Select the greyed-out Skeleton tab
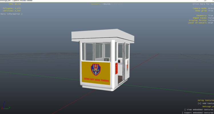This screenshot has width=214, height=114. point(118,4)
